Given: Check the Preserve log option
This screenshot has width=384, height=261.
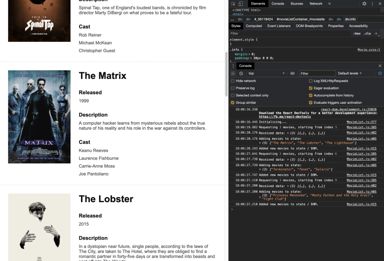Looking at the screenshot, I should 233,88.
